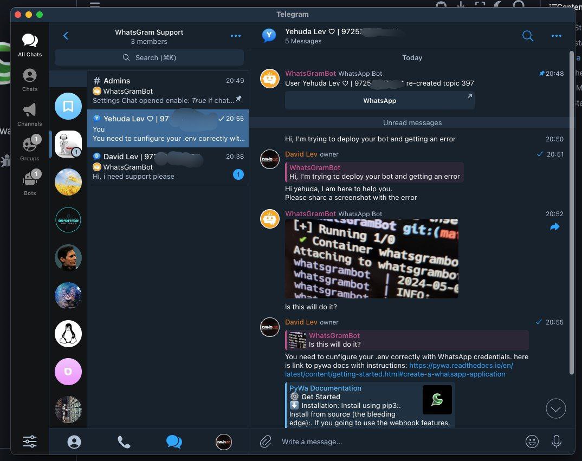Click the chat scrollbar

click(x=572, y=213)
